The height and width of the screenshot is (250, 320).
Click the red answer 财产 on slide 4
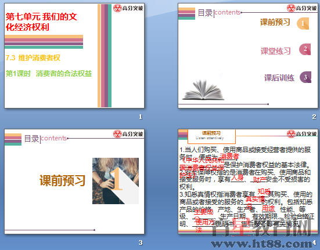(259, 179)
